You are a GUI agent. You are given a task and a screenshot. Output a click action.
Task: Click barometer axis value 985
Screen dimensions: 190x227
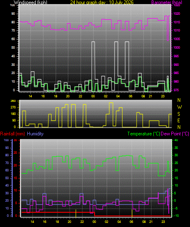pos(176,73)
